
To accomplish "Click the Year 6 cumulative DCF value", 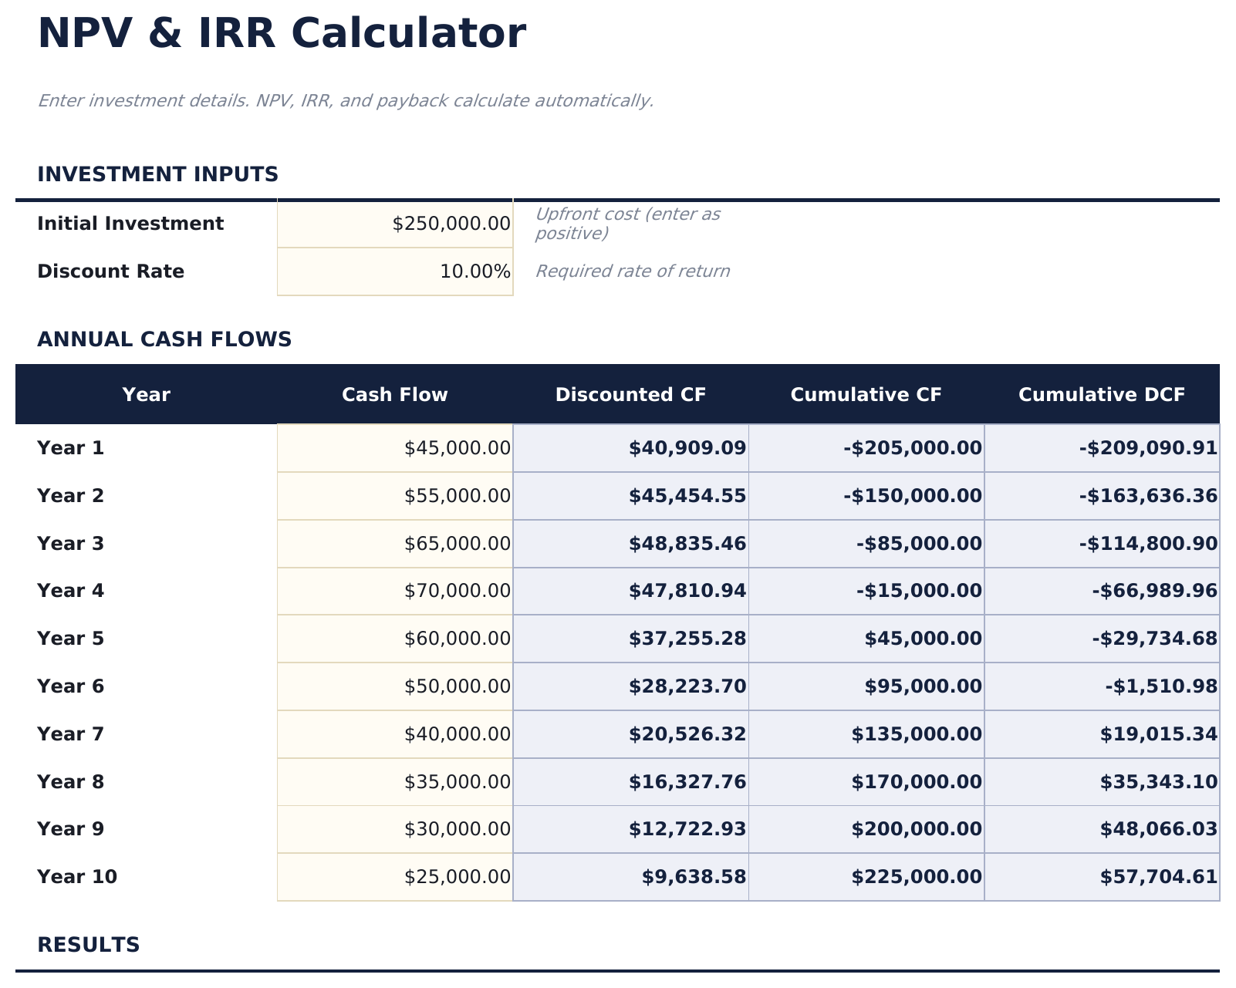I will (1102, 686).
